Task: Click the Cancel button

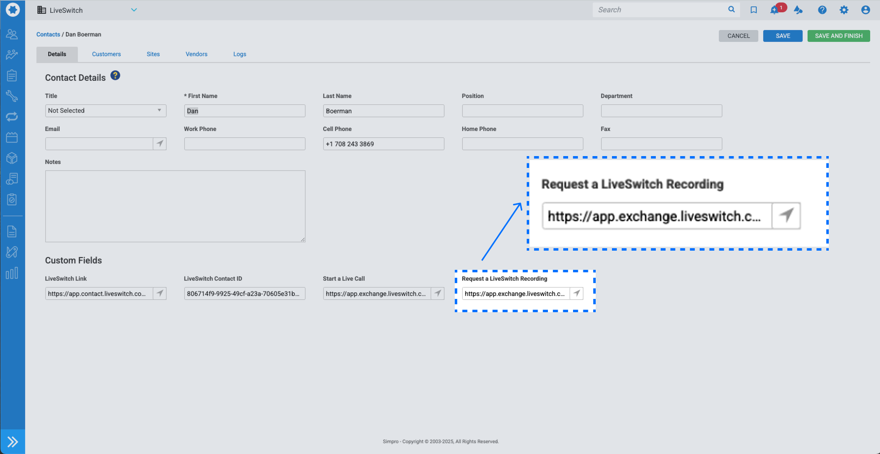Action: [738, 36]
